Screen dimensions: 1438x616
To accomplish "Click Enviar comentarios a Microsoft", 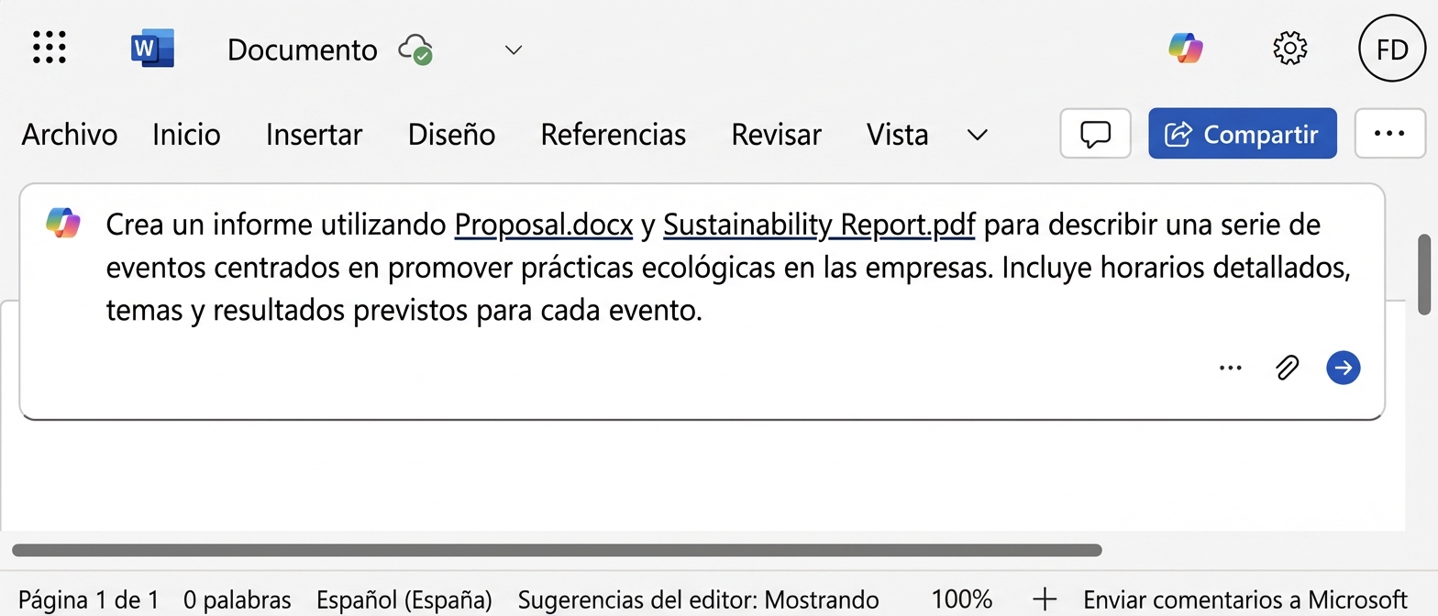I will coord(1245,600).
